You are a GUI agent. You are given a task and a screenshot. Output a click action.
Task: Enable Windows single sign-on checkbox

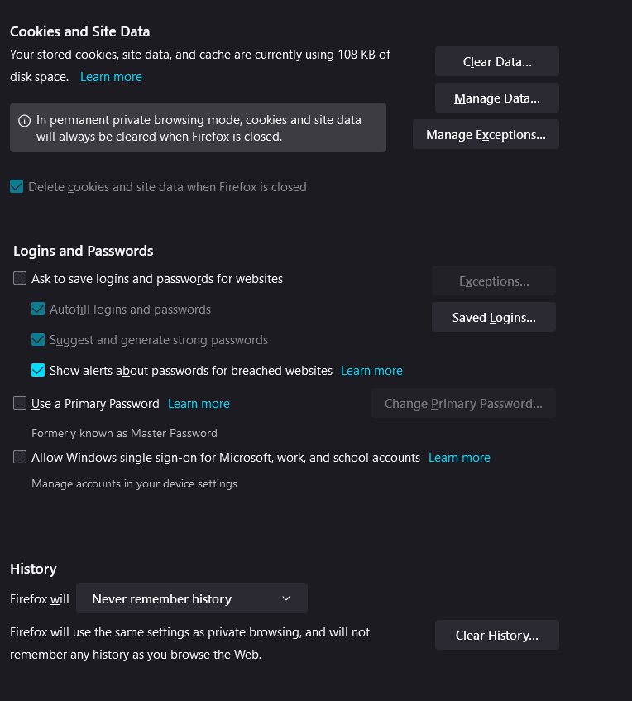(x=20, y=458)
